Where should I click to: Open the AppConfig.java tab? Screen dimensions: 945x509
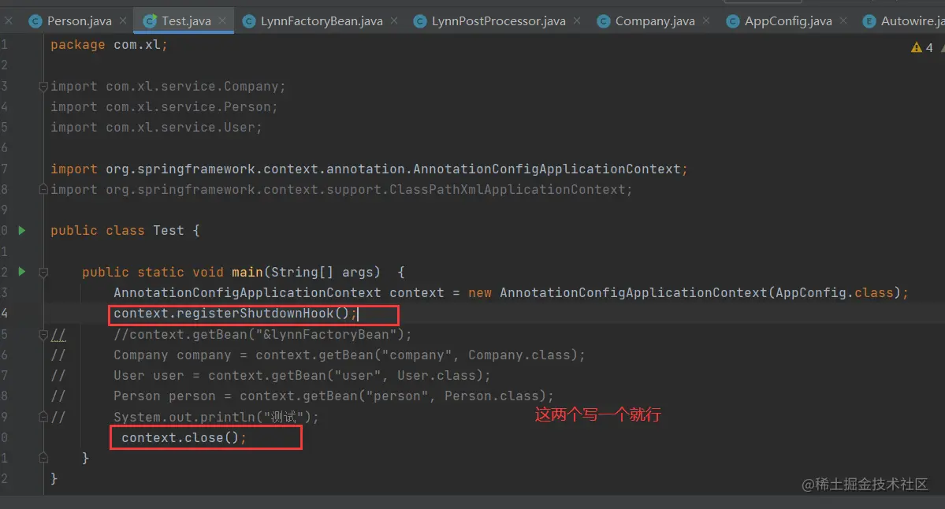(787, 21)
